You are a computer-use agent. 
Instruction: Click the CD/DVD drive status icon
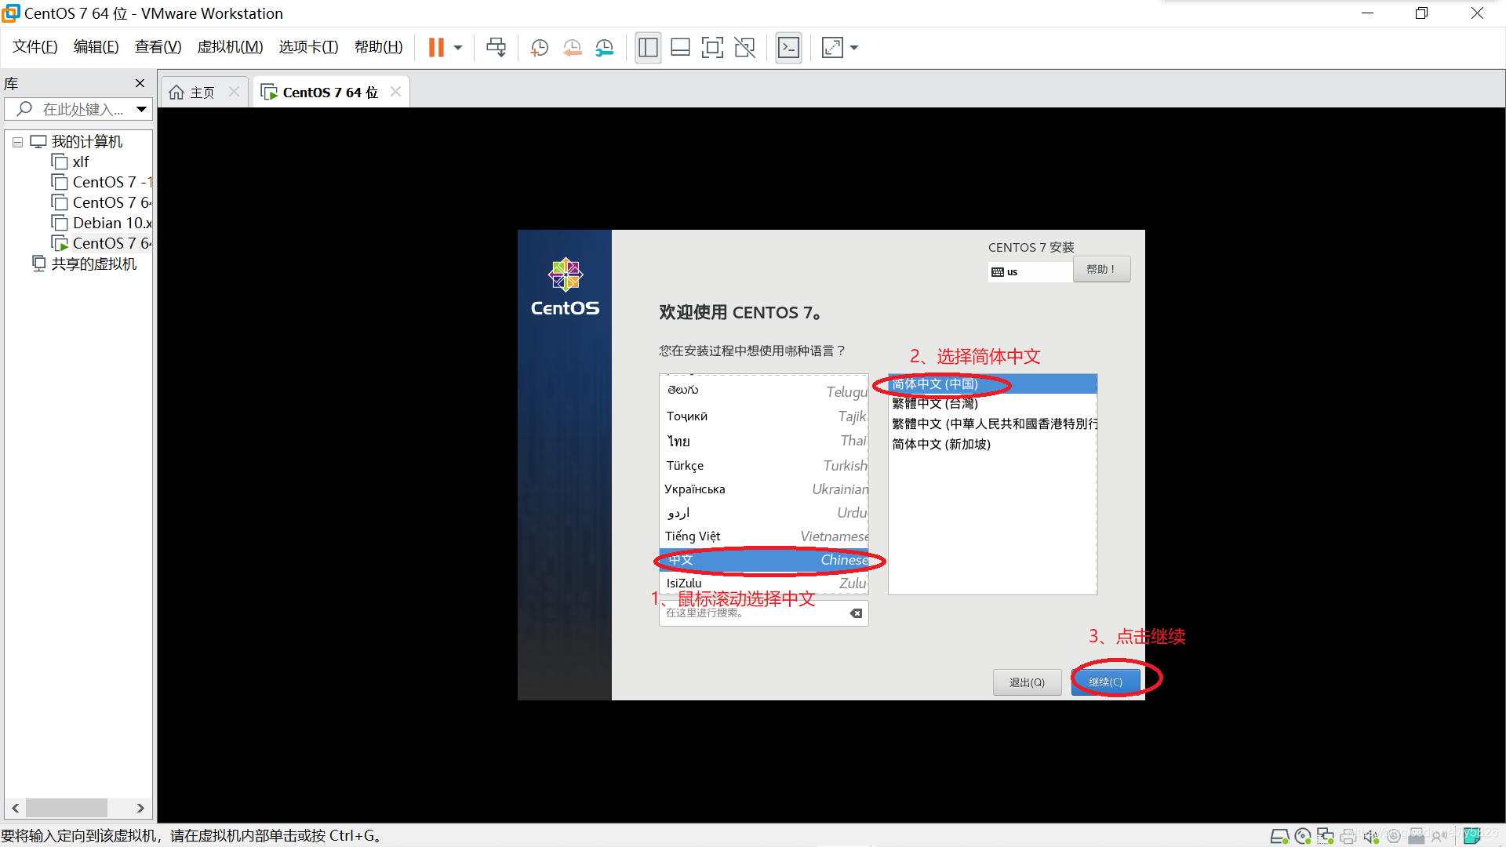pos(1303,837)
